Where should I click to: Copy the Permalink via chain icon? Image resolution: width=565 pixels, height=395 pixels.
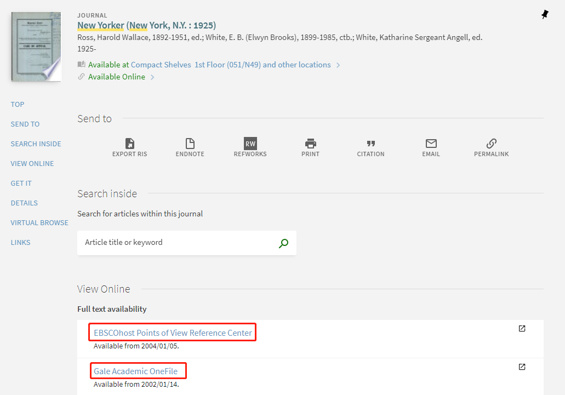(491, 144)
